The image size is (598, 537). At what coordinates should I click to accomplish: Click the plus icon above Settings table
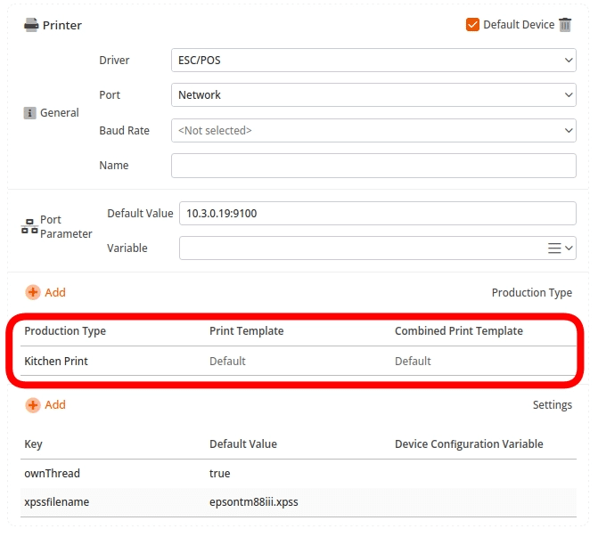click(x=33, y=404)
